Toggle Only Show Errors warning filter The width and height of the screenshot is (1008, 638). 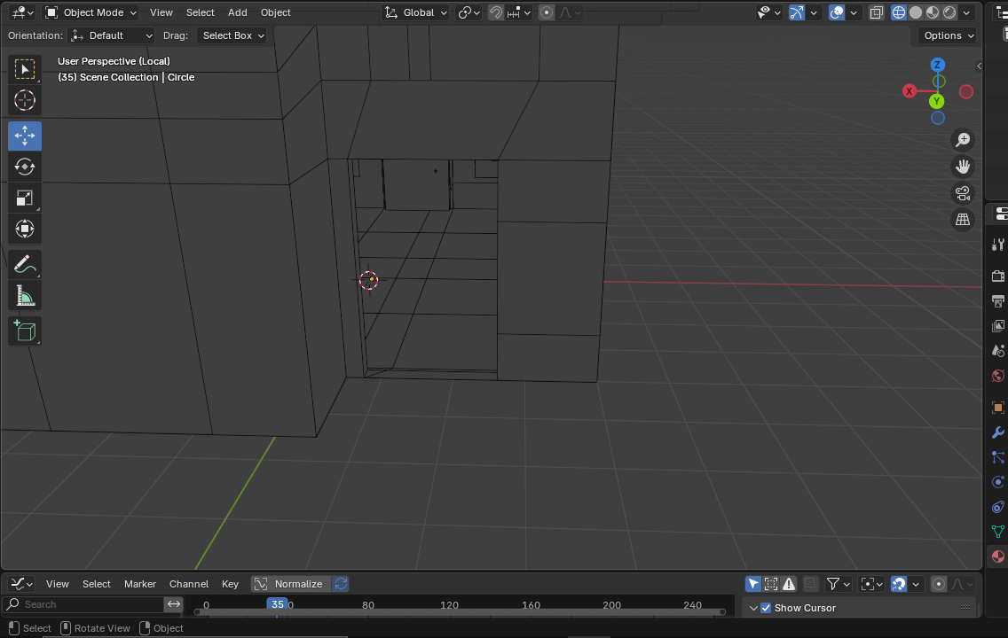tap(789, 584)
